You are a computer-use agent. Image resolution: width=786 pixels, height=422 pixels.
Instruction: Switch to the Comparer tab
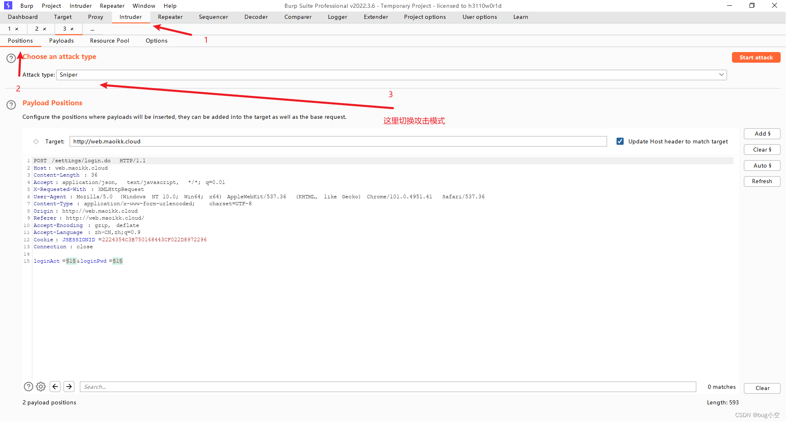pos(298,17)
